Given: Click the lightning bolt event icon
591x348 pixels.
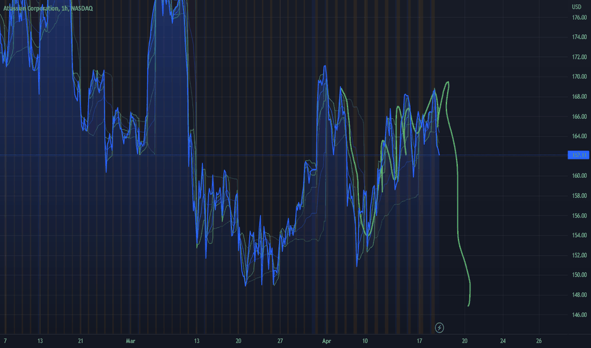Looking at the screenshot, I should pos(439,328).
